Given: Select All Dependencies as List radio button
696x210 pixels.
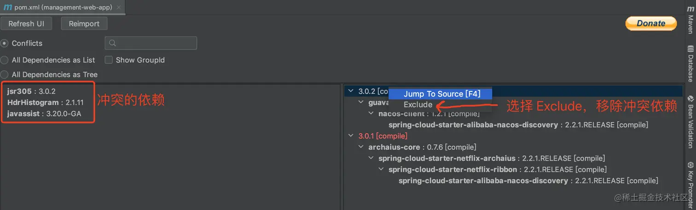Looking at the screenshot, I should [4, 60].
